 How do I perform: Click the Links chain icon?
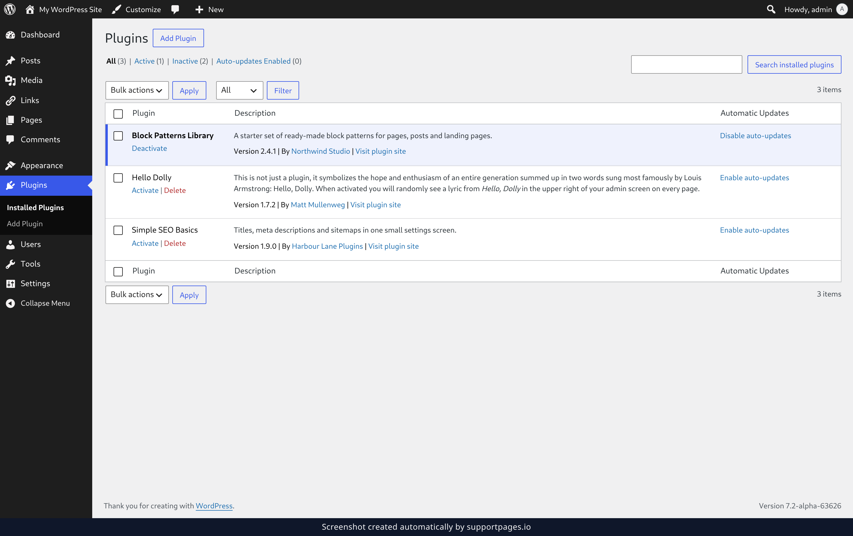tap(10, 100)
